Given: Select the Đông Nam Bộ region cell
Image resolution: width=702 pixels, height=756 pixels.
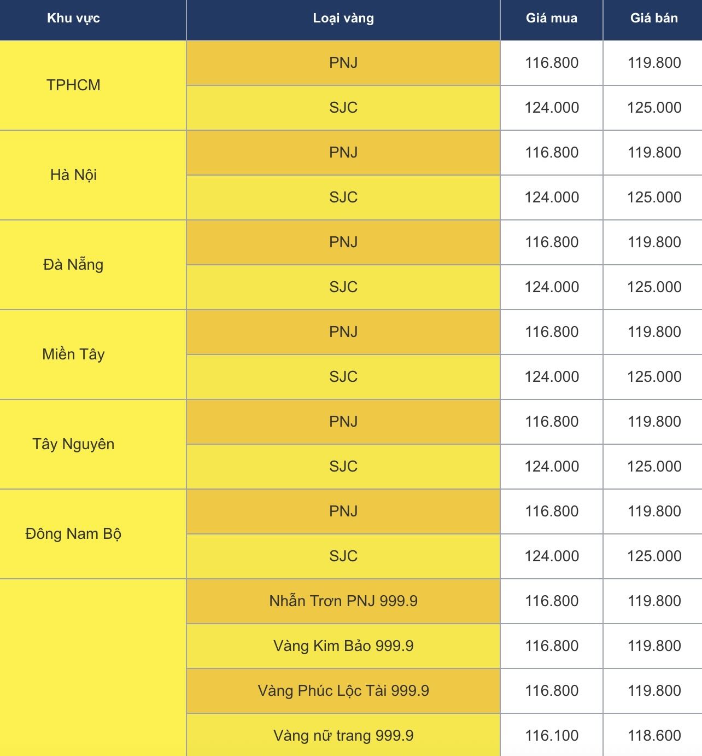Looking at the screenshot, I should click(x=73, y=534).
